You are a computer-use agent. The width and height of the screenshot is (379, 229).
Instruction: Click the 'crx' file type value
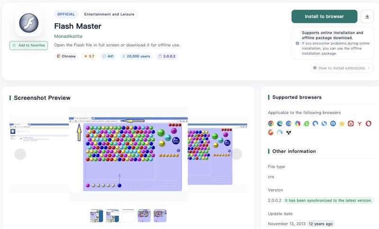pyautogui.click(x=271, y=176)
